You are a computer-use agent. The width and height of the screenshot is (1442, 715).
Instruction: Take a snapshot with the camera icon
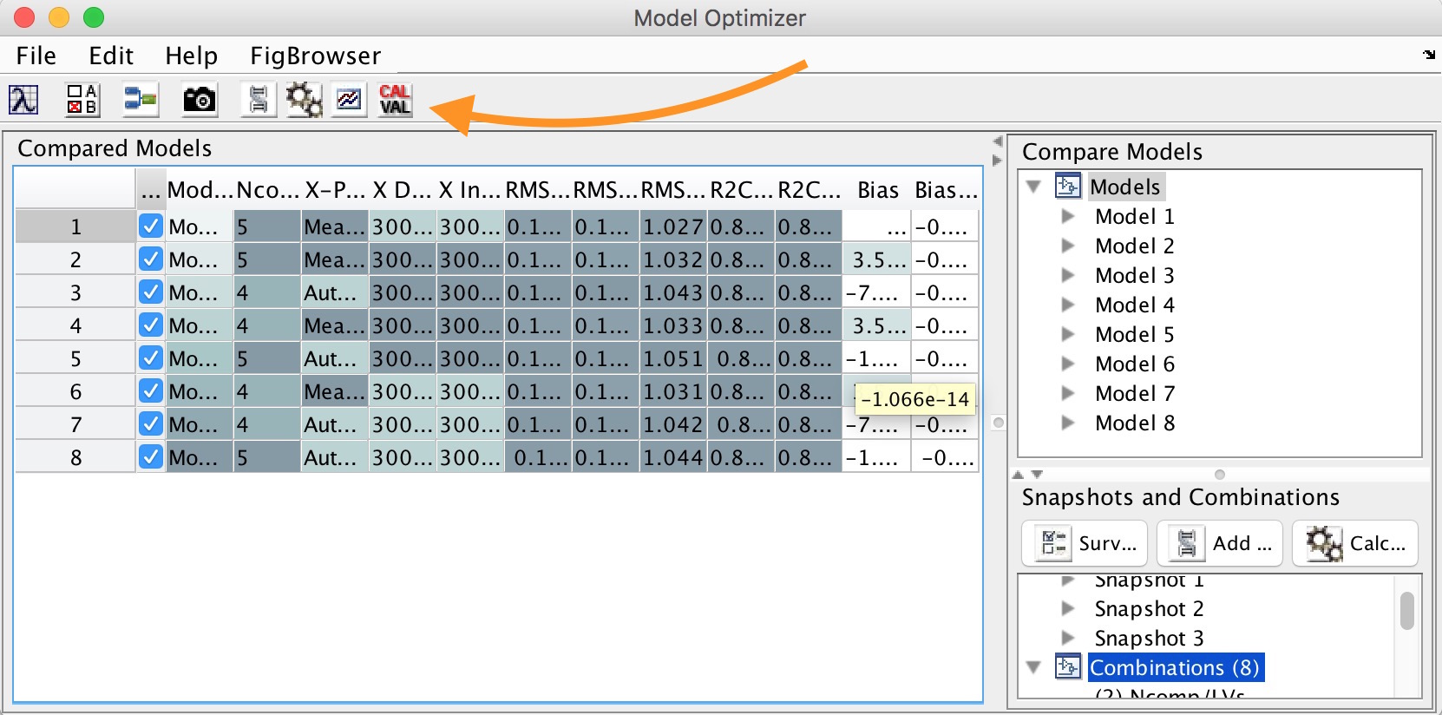pos(199,100)
